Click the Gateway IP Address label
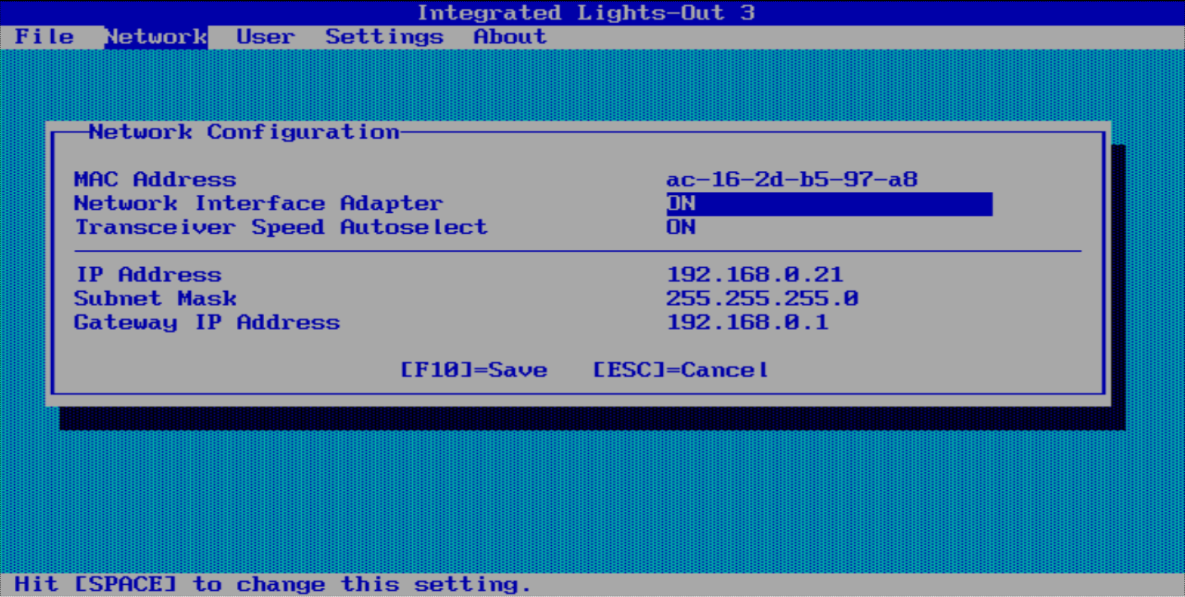 click(x=207, y=322)
